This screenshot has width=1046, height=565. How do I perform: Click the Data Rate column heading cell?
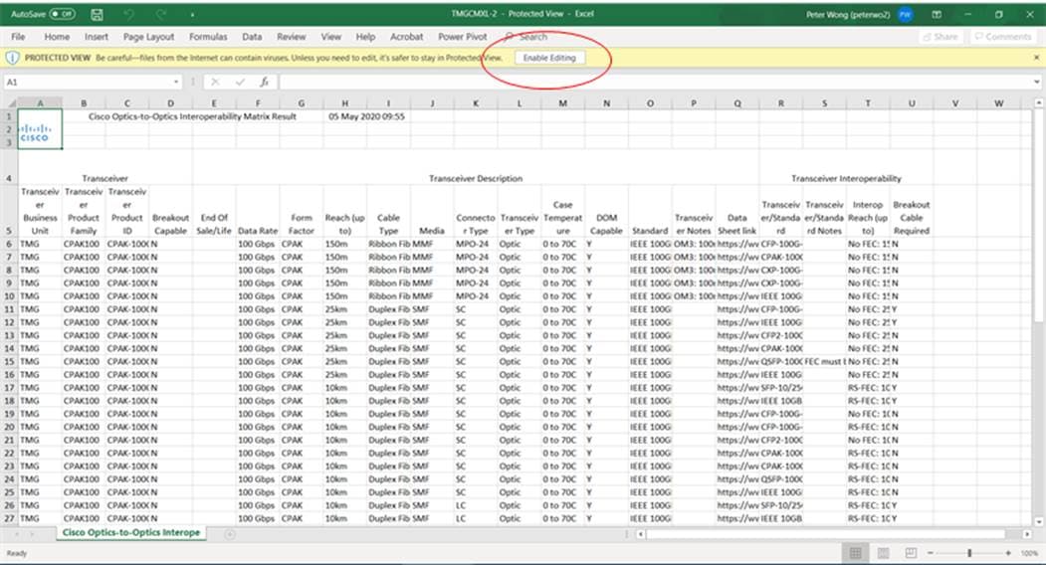tap(258, 211)
